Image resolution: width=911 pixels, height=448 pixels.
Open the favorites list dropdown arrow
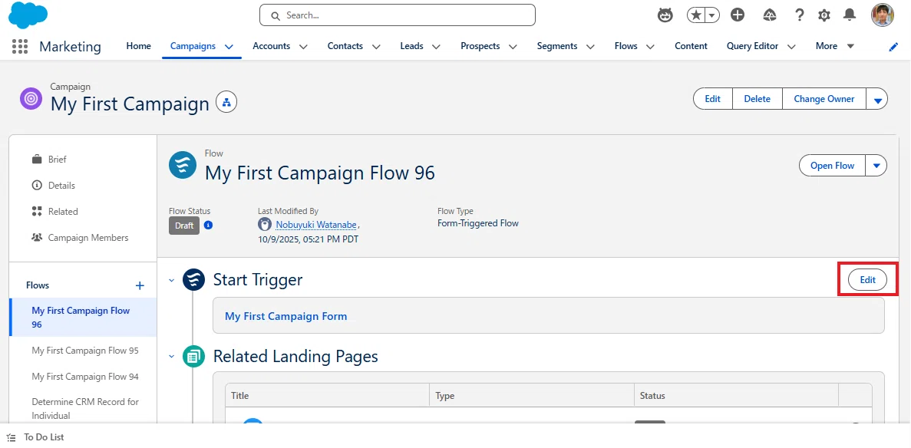coord(712,15)
